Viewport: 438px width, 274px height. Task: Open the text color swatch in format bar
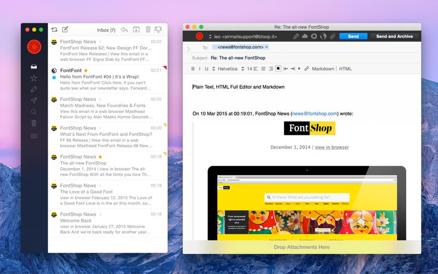(x=278, y=68)
